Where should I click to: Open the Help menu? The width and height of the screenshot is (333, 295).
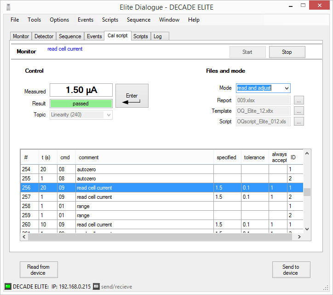194,20
